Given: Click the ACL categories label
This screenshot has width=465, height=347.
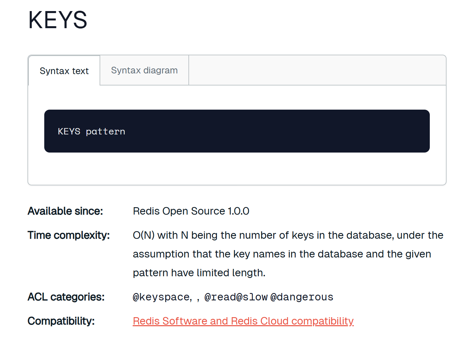Looking at the screenshot, I should point(66,297).
